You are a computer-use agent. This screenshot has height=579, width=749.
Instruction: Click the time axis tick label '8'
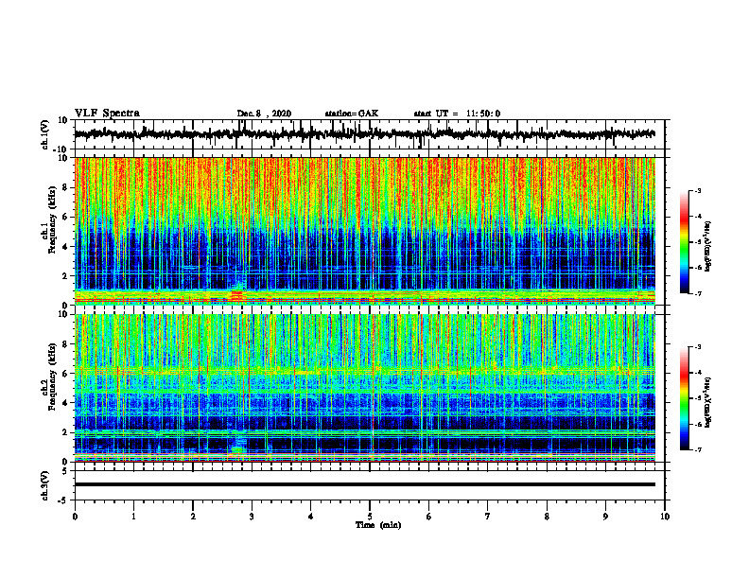point(547,517)
